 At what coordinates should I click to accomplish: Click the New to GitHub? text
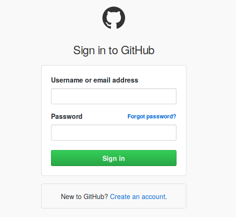[x=84, y=197]
